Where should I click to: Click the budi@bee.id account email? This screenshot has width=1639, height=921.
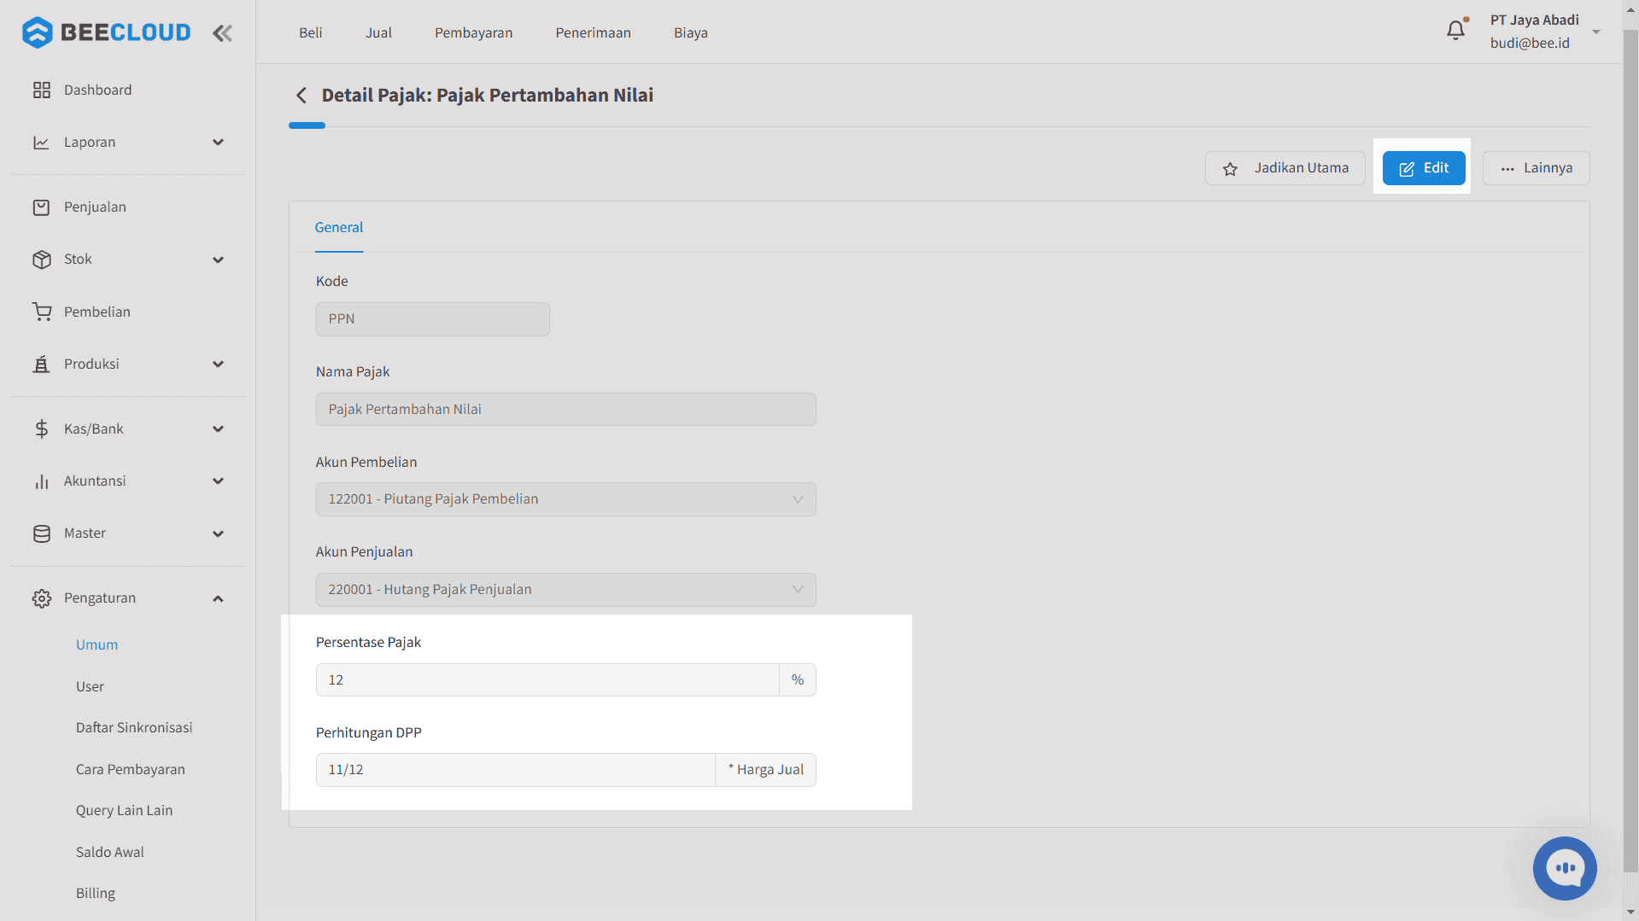[1530, 43]
